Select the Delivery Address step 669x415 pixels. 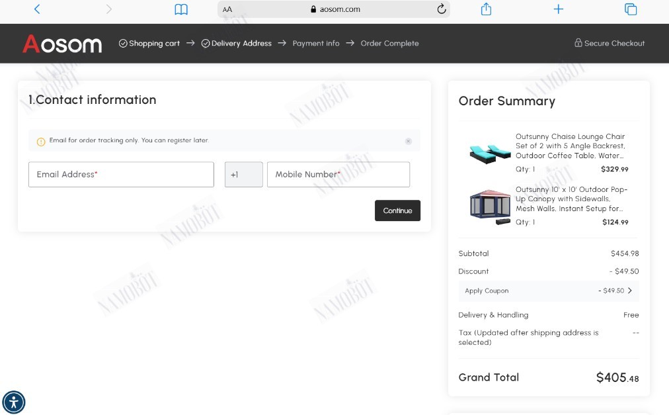click(x=237, y=43)
